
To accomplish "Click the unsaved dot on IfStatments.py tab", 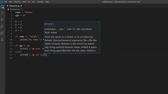I will (x=21, y=6).
